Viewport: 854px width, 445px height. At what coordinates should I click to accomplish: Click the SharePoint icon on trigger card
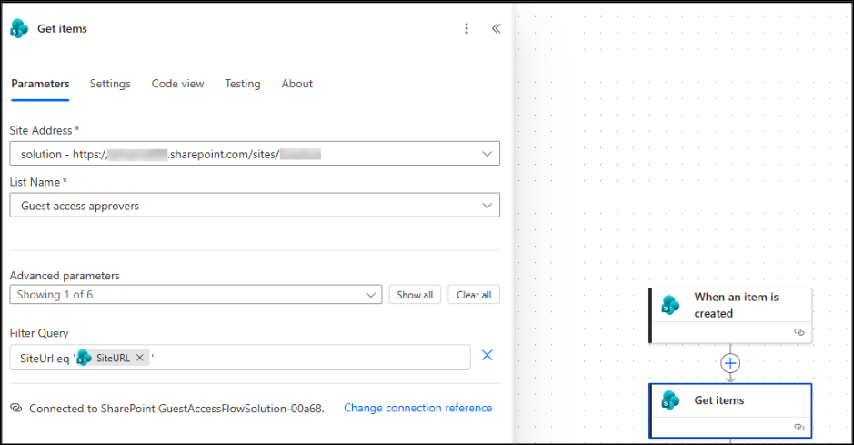pos(670,305)
